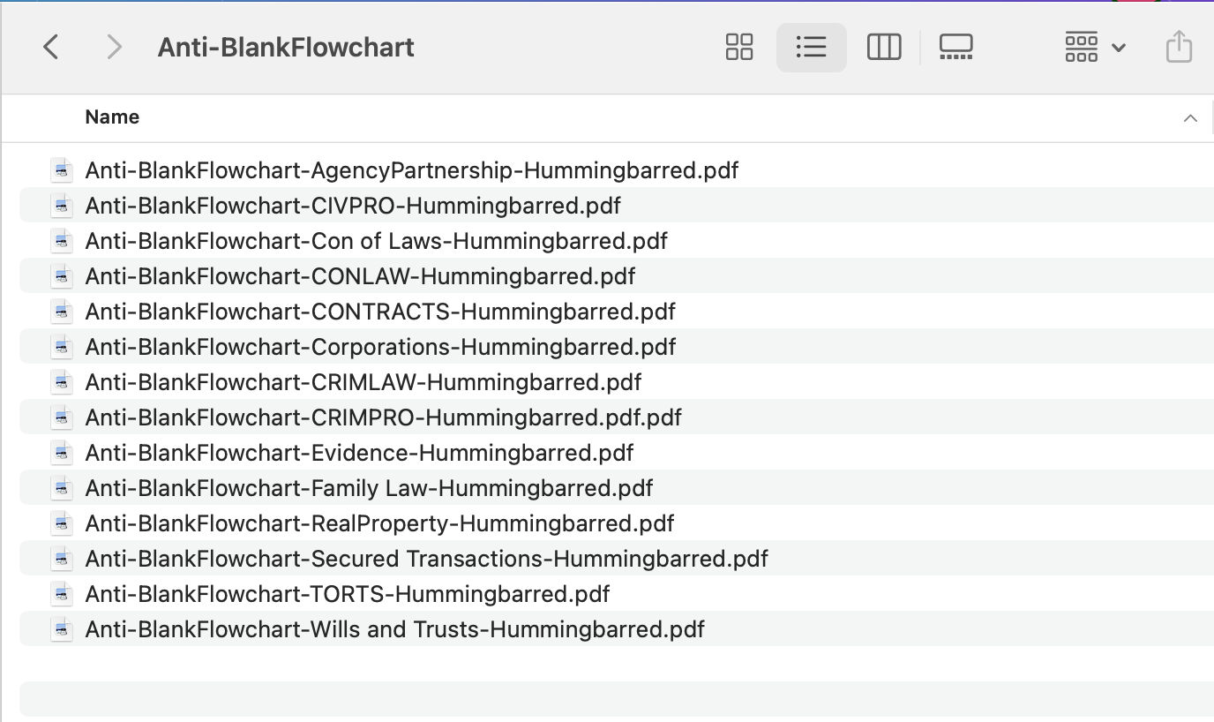Toggle sort order chevron in Name column
Screen dimensions: 1214x722
pos(1190,118)
